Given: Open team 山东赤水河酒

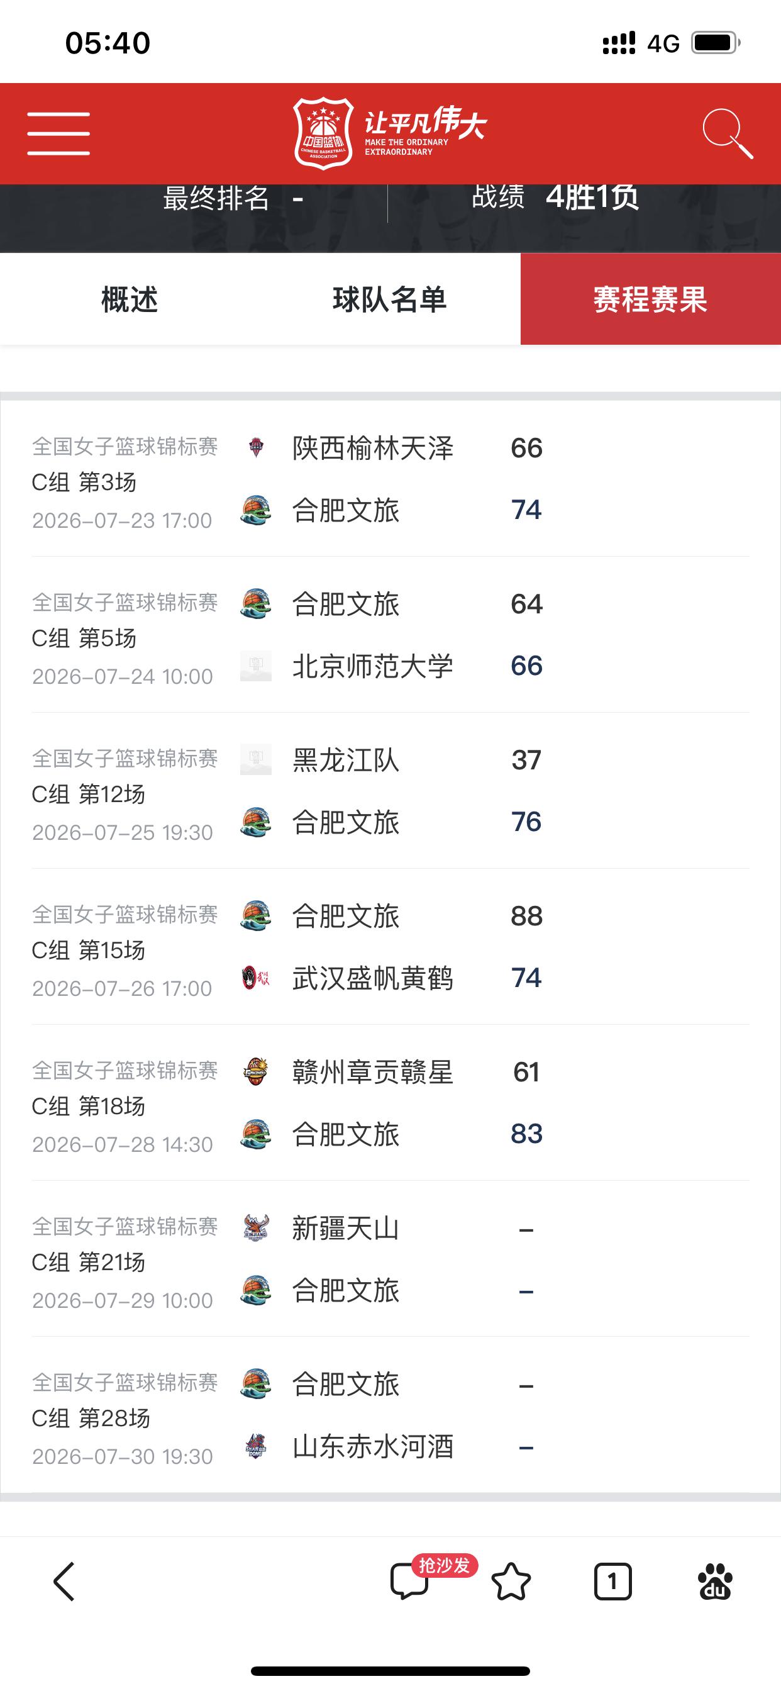Looking at the screenshot, I should coord(373,1446).
